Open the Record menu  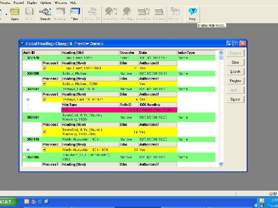coord(19,3)
